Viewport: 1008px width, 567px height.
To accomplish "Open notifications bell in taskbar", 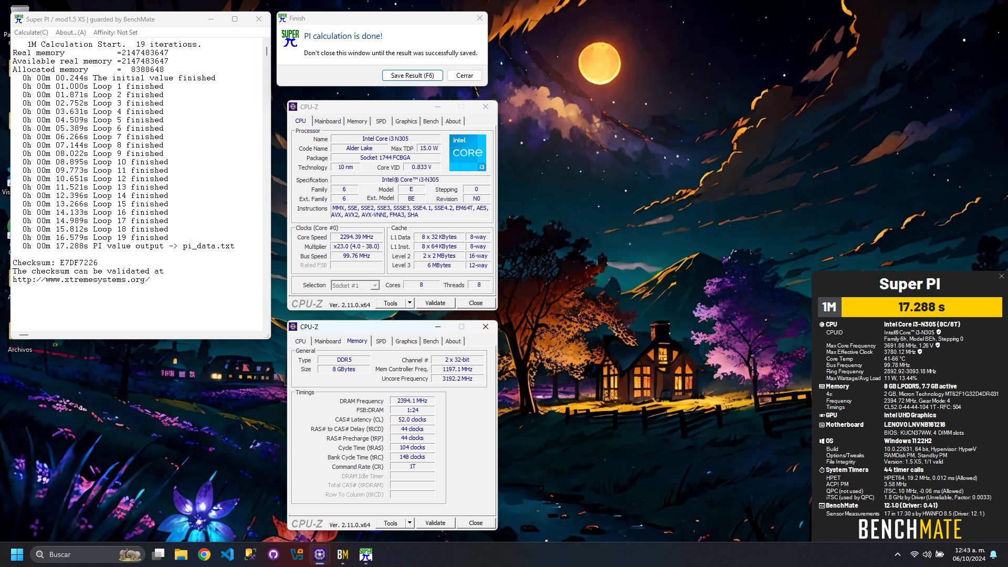I will (993, 554).
